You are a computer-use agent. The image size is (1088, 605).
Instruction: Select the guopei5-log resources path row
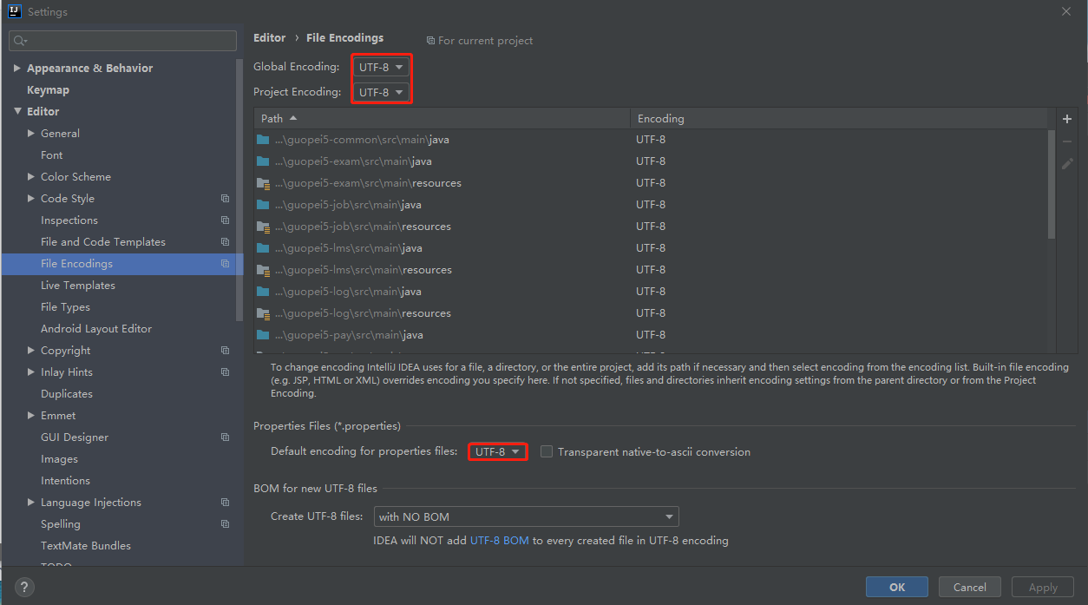click(x=651, y=313)
